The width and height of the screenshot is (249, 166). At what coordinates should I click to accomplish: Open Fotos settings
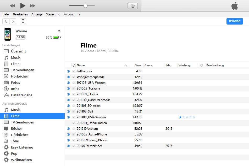[32, 82]
